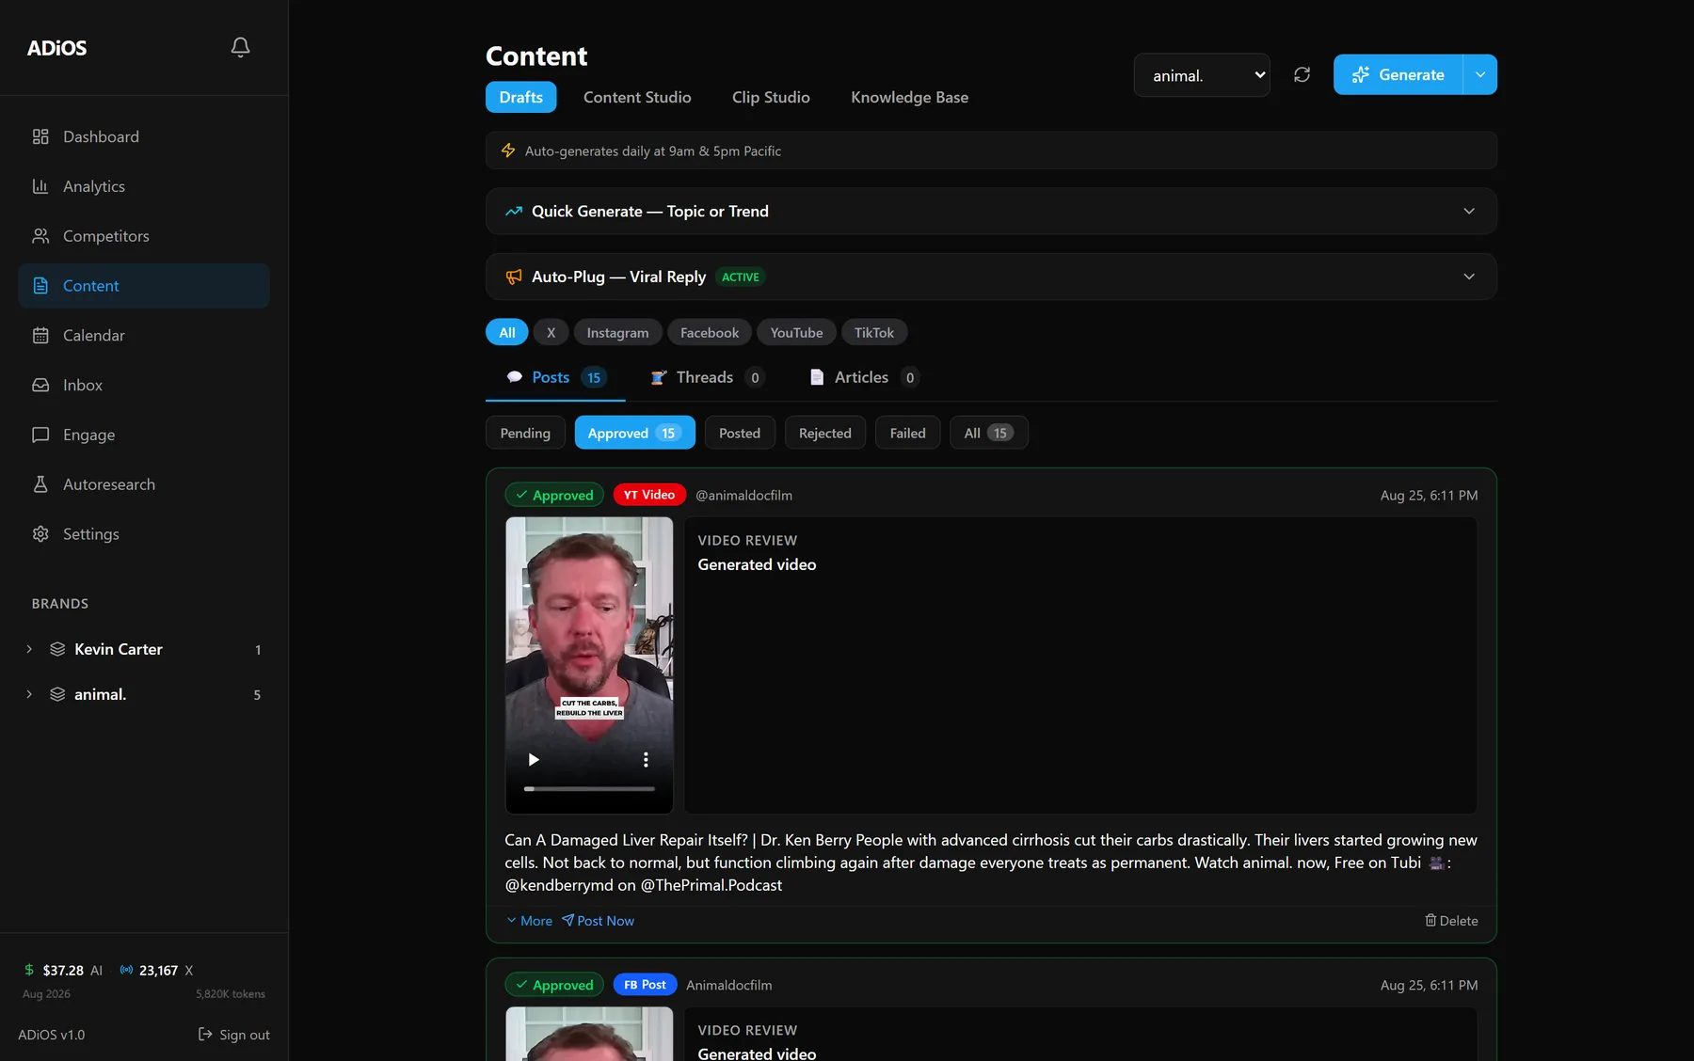Expand Quick Generate Topic or Trend
The height and width of the screenshot is (1061, 1694).
[991, 212]
